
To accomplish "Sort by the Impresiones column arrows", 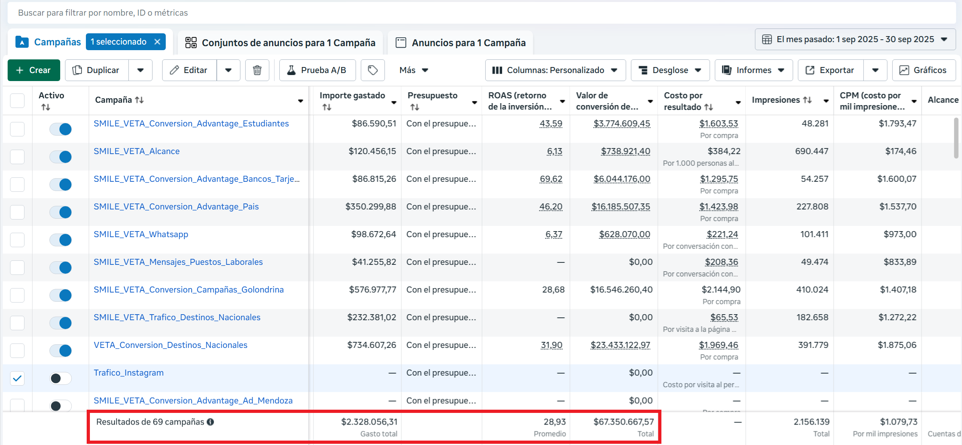I will (807, 100).
